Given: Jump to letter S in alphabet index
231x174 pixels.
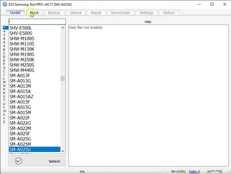Looking at the screenshot, I should (4, 96).
